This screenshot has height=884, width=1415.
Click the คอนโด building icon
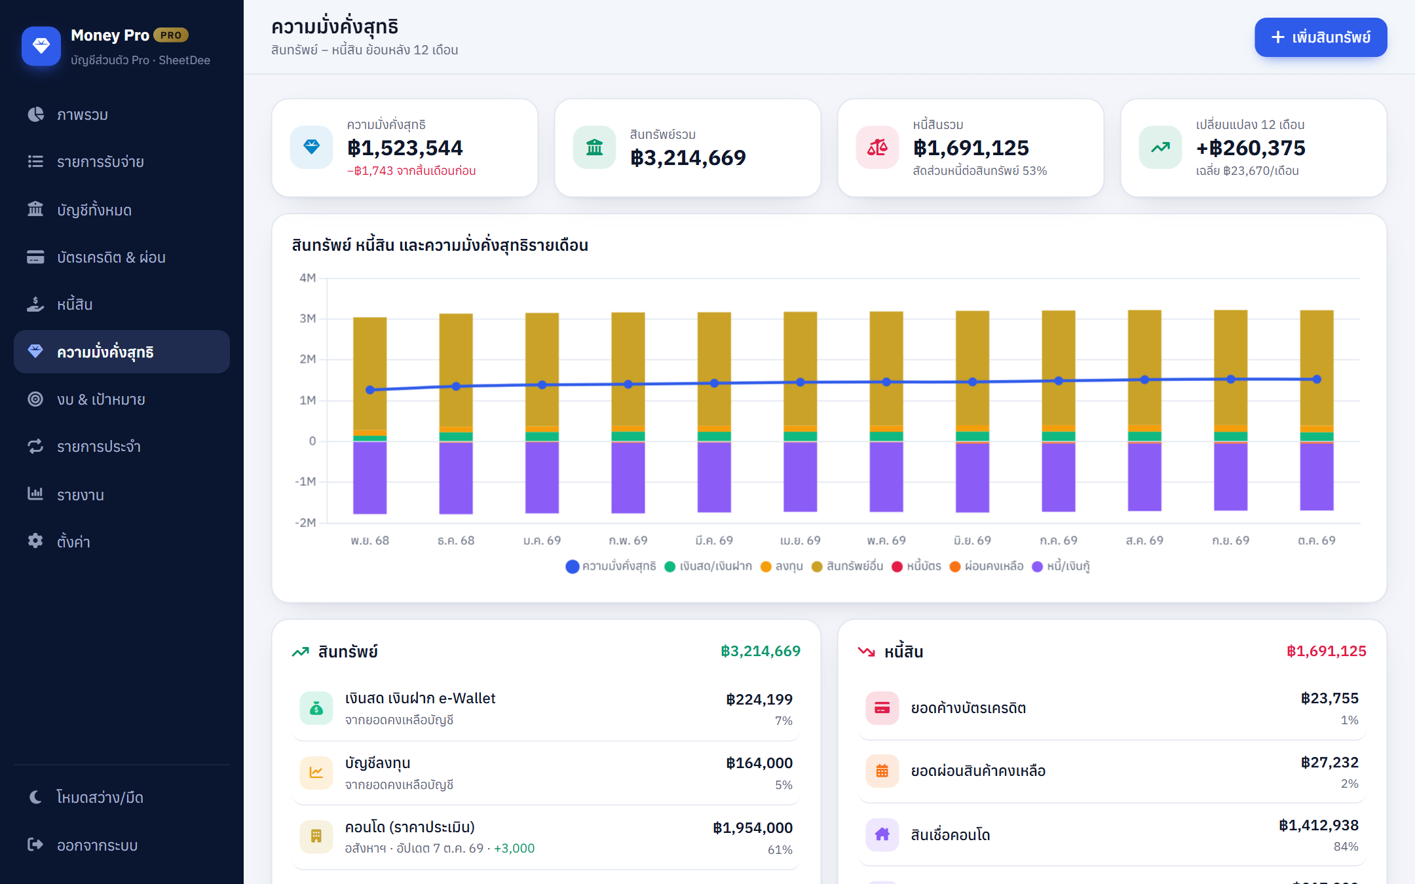point(316,837)
